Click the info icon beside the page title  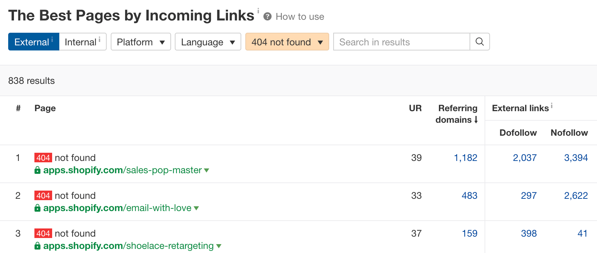tap(258, 11)
